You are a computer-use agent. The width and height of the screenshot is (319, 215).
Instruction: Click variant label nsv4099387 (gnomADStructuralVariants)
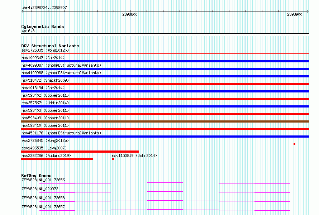tap(61, 65)
